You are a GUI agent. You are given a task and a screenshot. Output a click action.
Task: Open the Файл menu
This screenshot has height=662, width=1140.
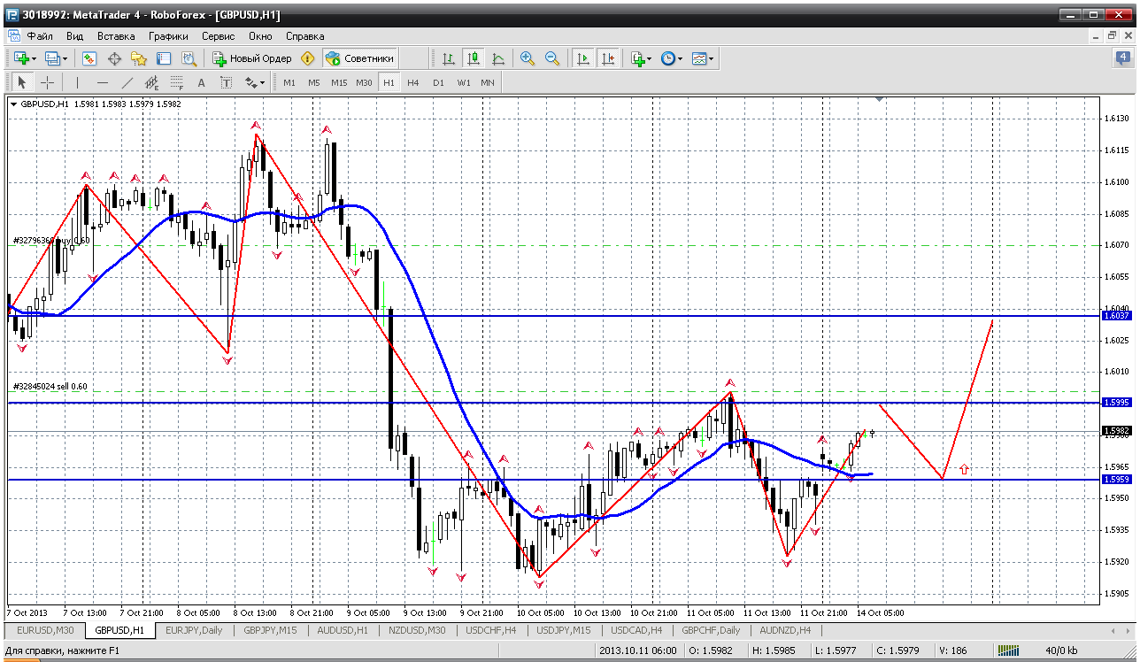40,36
